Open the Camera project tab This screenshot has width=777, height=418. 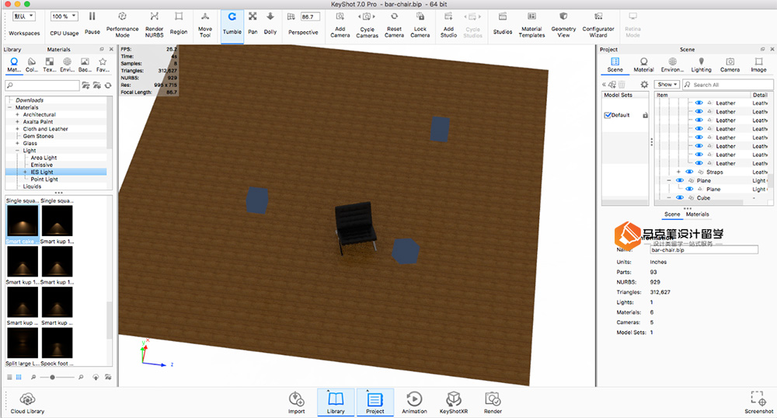[730, 65]
